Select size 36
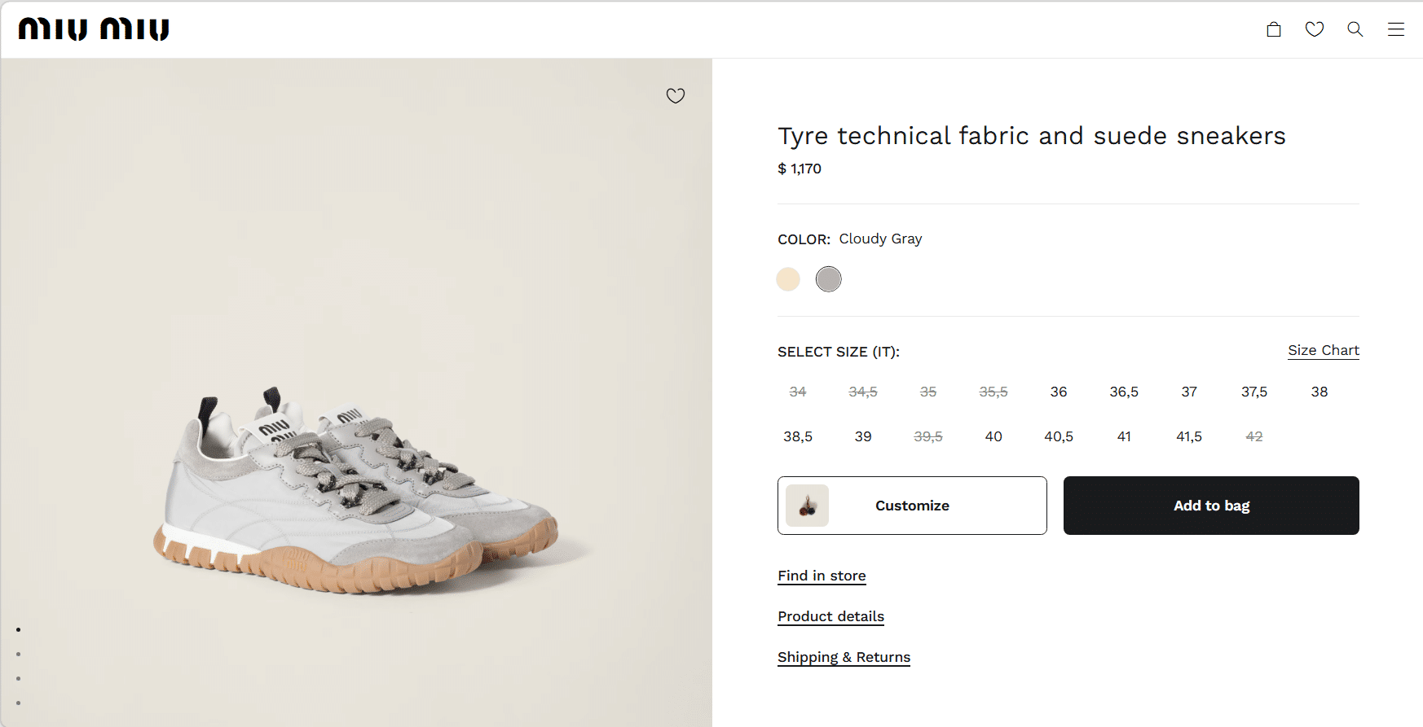Screen dimensions: 1423x727 tap(1059, 392)
